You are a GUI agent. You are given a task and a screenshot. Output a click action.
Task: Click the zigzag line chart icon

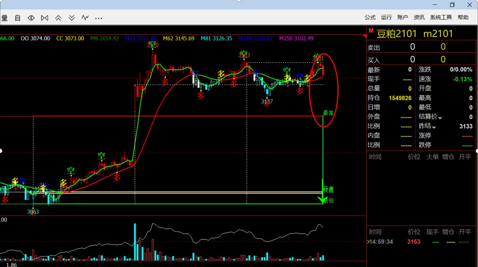pyautogui.click(x=85, y=18)
